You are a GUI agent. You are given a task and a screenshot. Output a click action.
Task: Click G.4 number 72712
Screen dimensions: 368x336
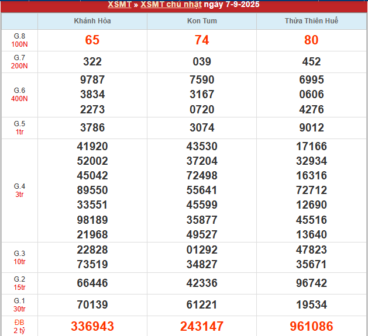click(311, 190)
